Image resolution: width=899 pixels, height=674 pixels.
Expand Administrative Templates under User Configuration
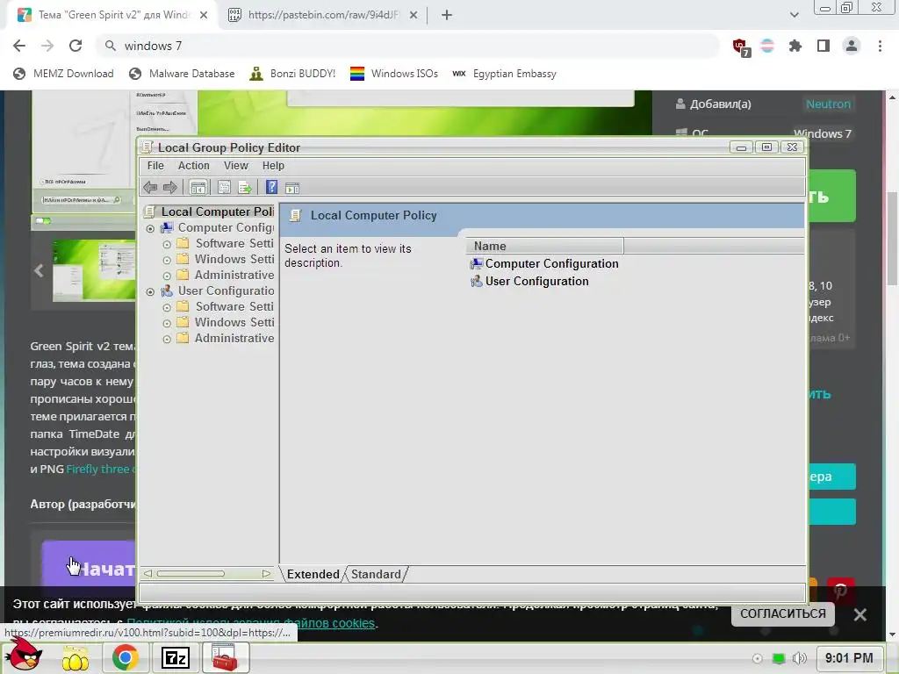[167, 340]
